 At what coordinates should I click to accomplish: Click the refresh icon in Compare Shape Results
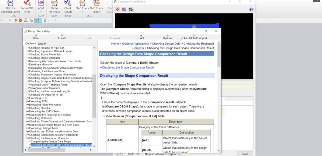(251, 10)
